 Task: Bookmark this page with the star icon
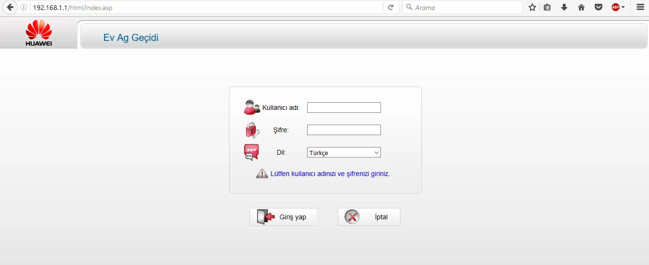click(x=532, y=8)
